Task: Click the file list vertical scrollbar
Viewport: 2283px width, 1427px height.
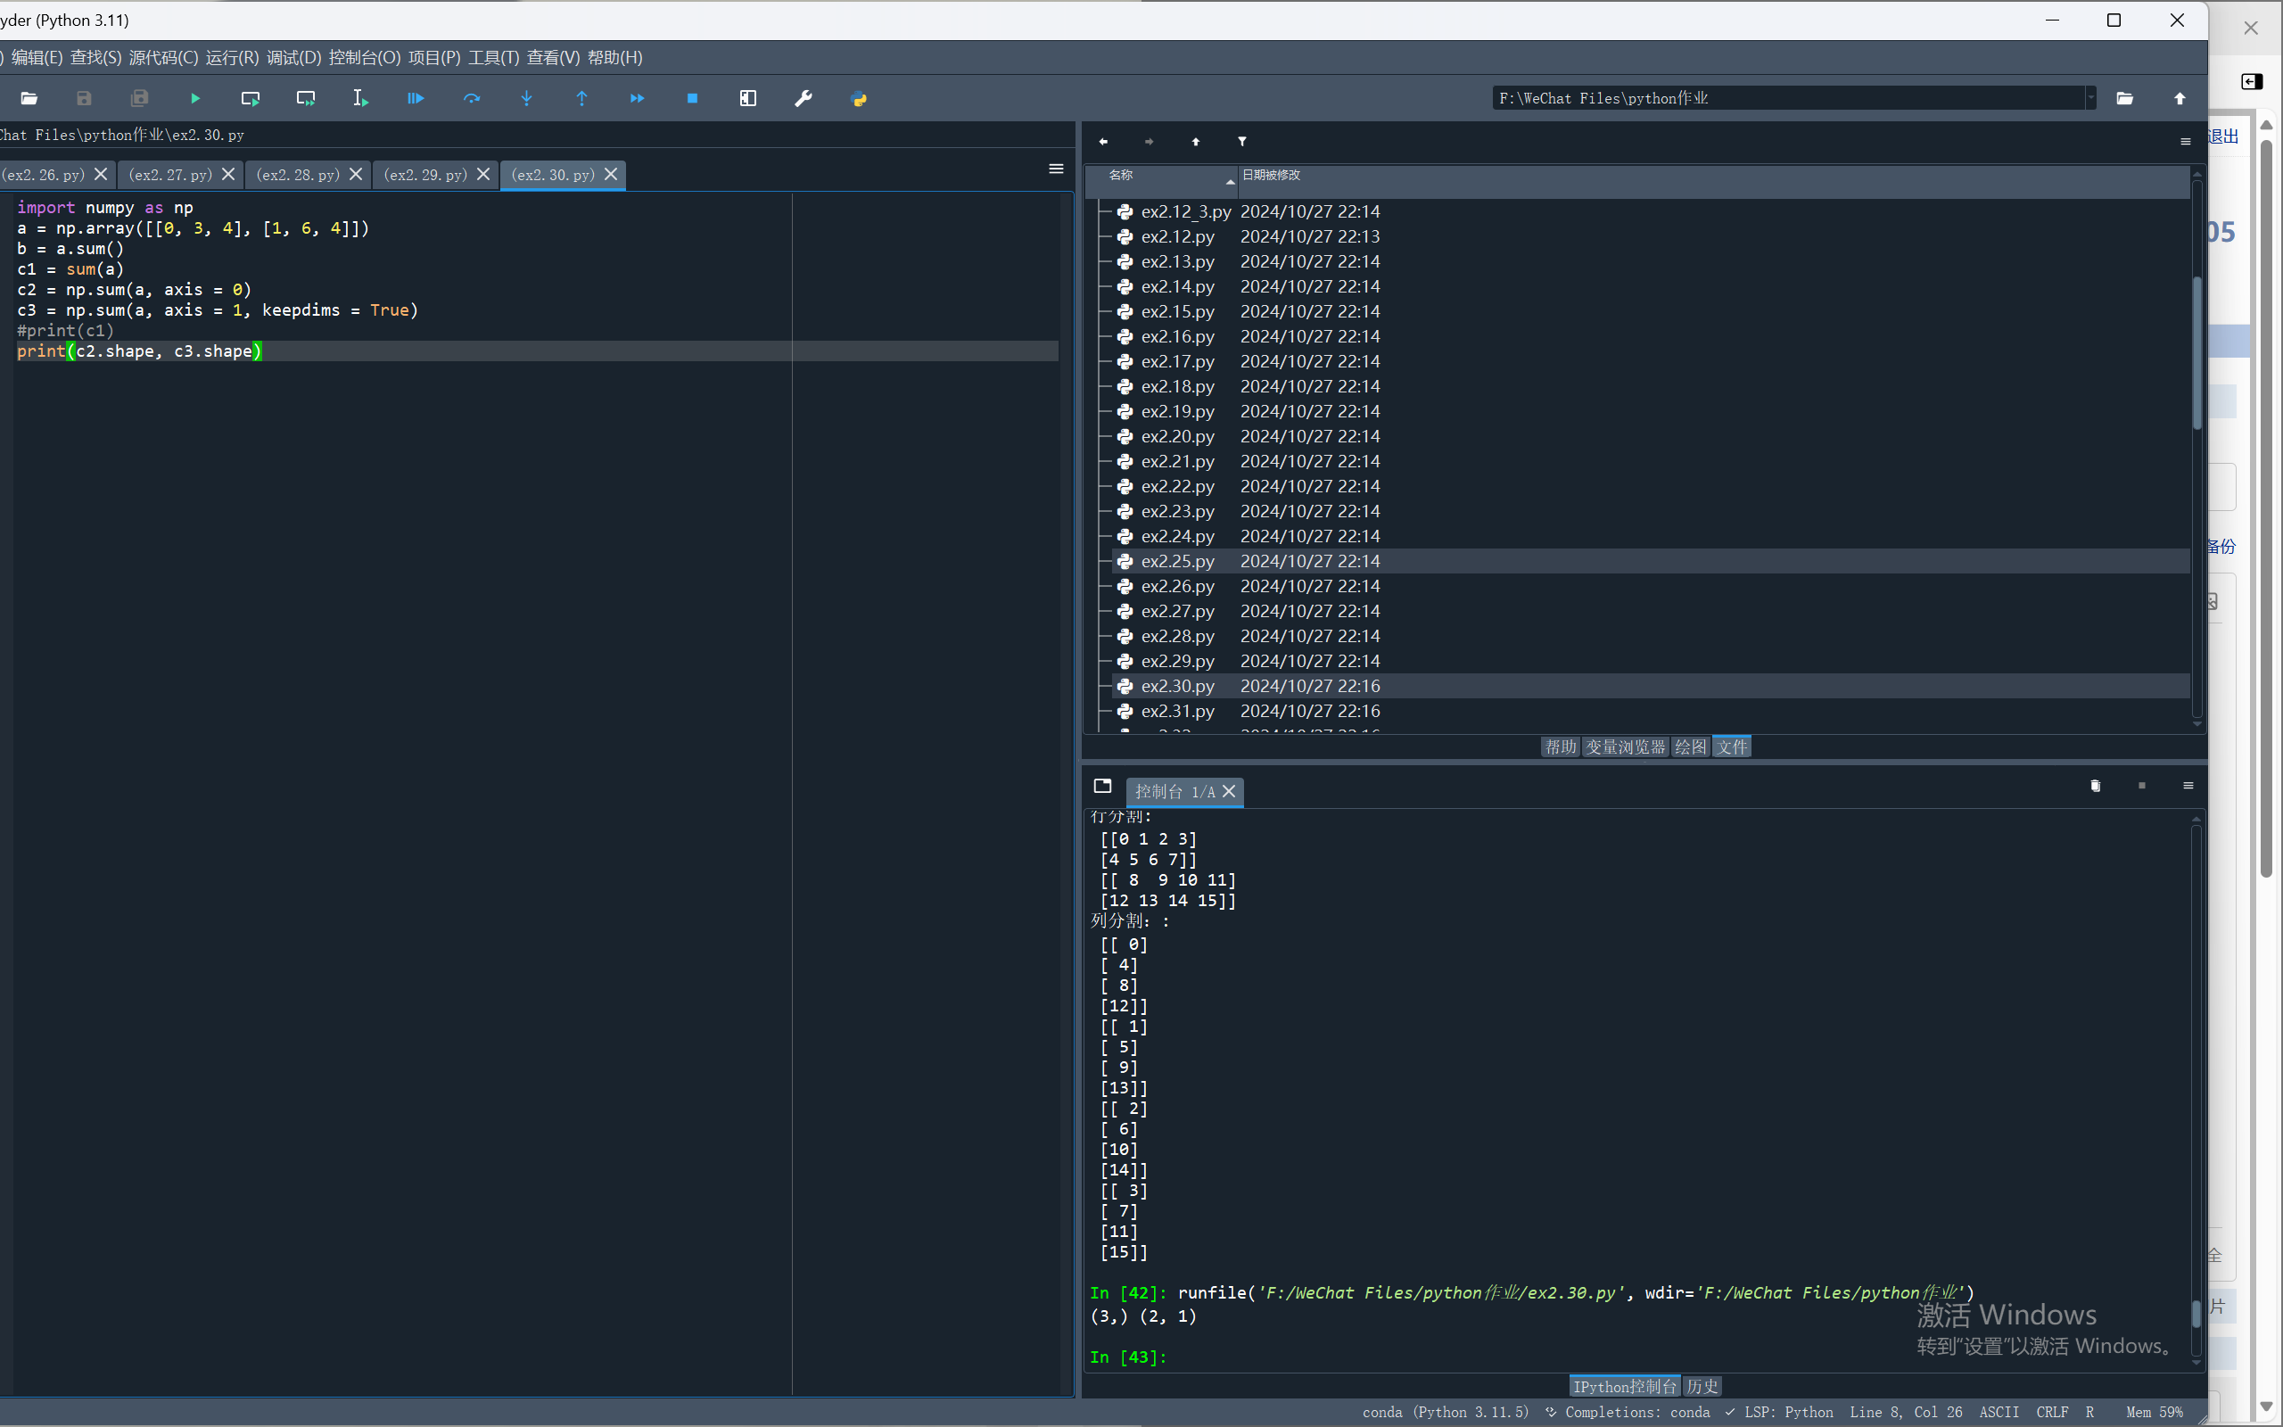Action: 2196,353
